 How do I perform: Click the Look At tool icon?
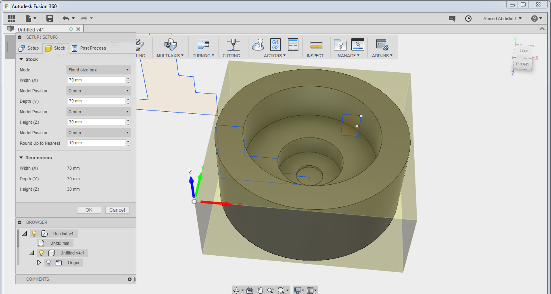(250, 290)
